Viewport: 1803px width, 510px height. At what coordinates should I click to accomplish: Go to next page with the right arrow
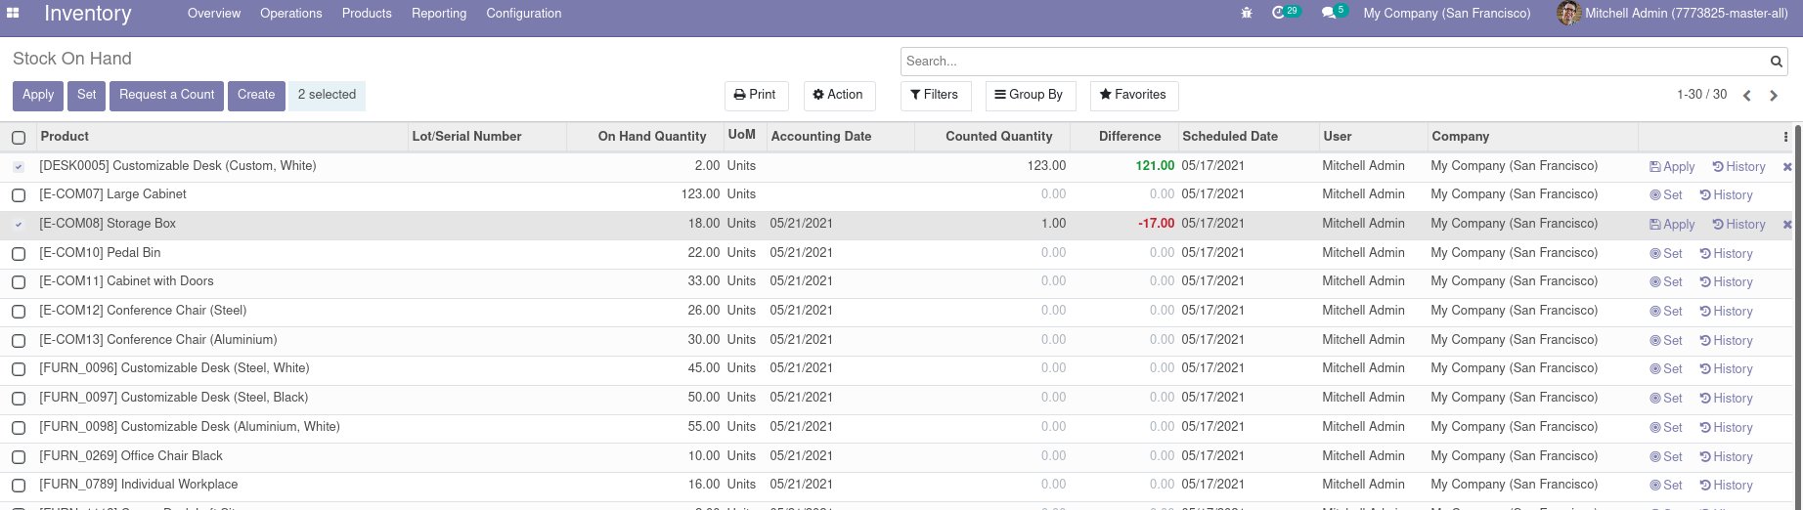1773,96
